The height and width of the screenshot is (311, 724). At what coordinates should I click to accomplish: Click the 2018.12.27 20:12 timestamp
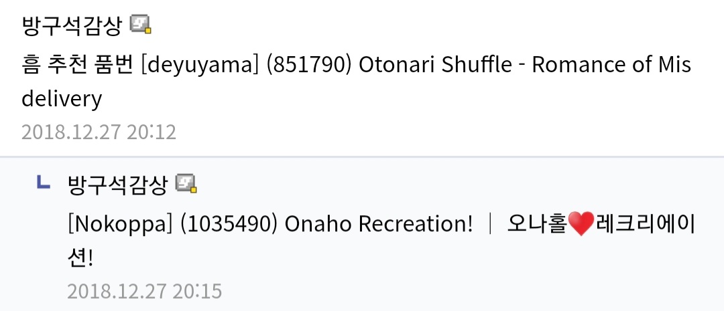point(99,132)
